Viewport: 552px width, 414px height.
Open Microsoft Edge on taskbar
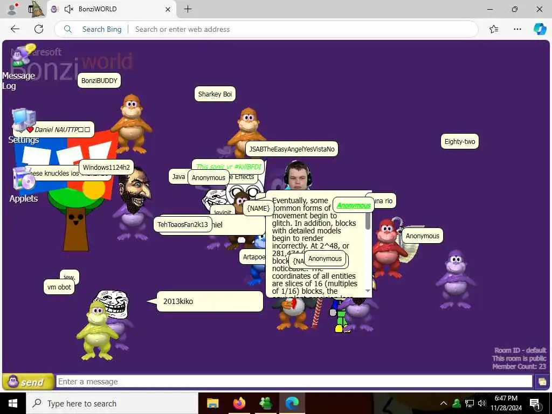[292, 403]
